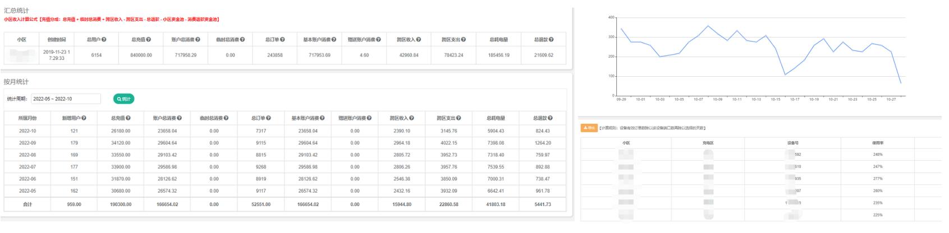The width and height of the screenshot is (949, 233).
Task: Click help icon beside 总退款 in monthly table
Action: coord(551,118)
